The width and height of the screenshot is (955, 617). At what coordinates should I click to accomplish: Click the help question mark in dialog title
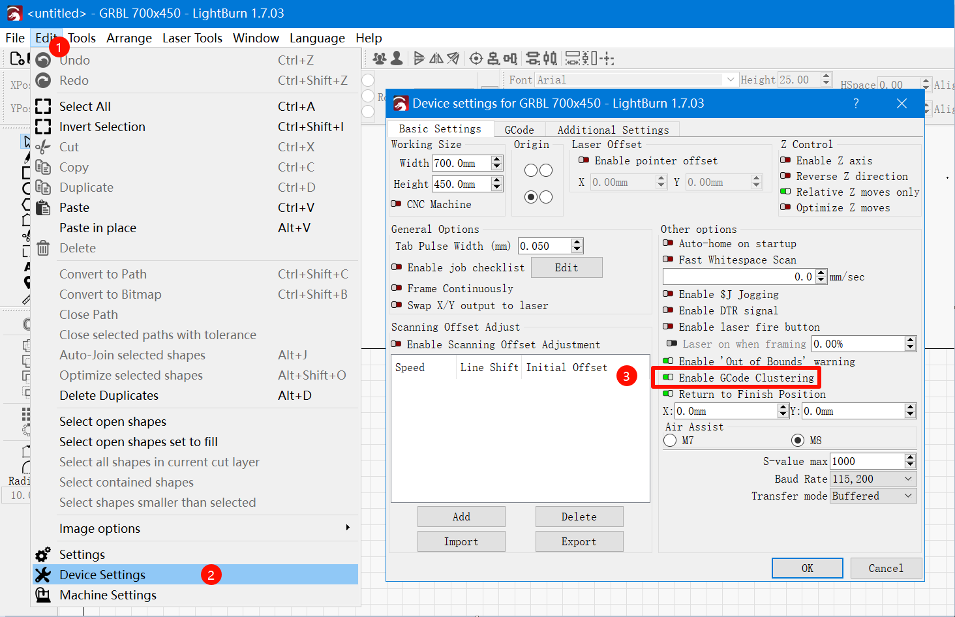[x=856, y=103]
